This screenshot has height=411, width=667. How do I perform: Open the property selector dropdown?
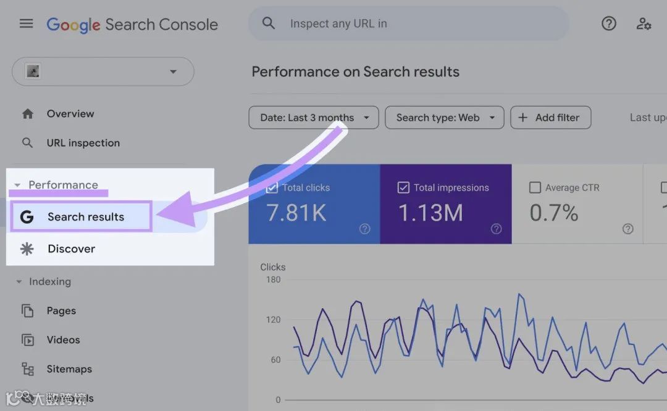pos(103,72)
